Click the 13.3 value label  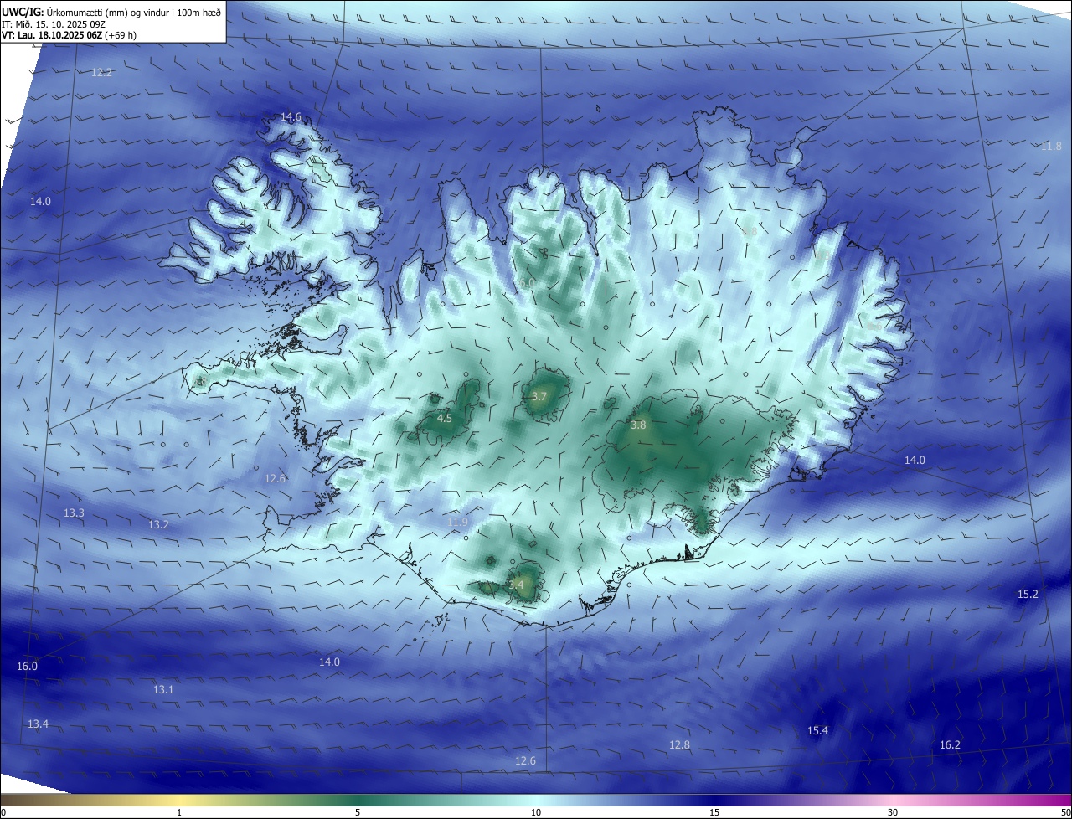pyautogui.click(x=74, y=513)
